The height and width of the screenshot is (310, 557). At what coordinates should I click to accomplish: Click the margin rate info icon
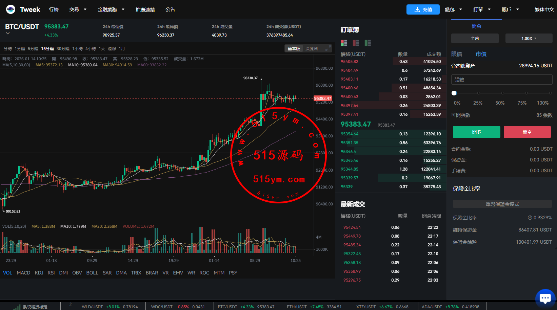pyautogui.click(x=530, y=218)
